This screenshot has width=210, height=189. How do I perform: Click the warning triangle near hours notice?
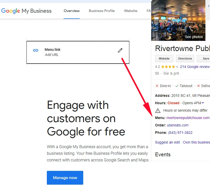158,110
